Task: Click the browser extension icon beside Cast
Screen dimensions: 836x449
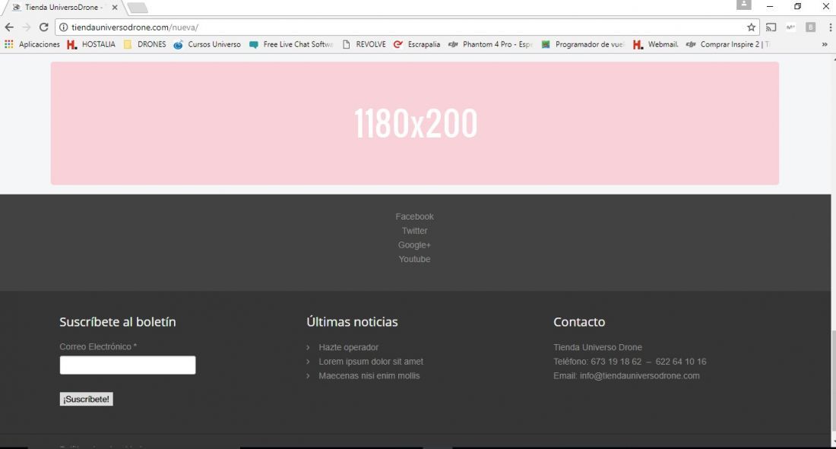Action: tap(790, 27)
